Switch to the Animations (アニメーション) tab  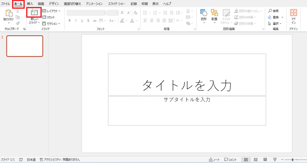coord(94,4)
